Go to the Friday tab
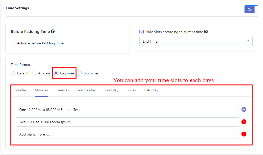Viewport: 263px width, 155px height. pyautogui.click(x=131, y=90)
